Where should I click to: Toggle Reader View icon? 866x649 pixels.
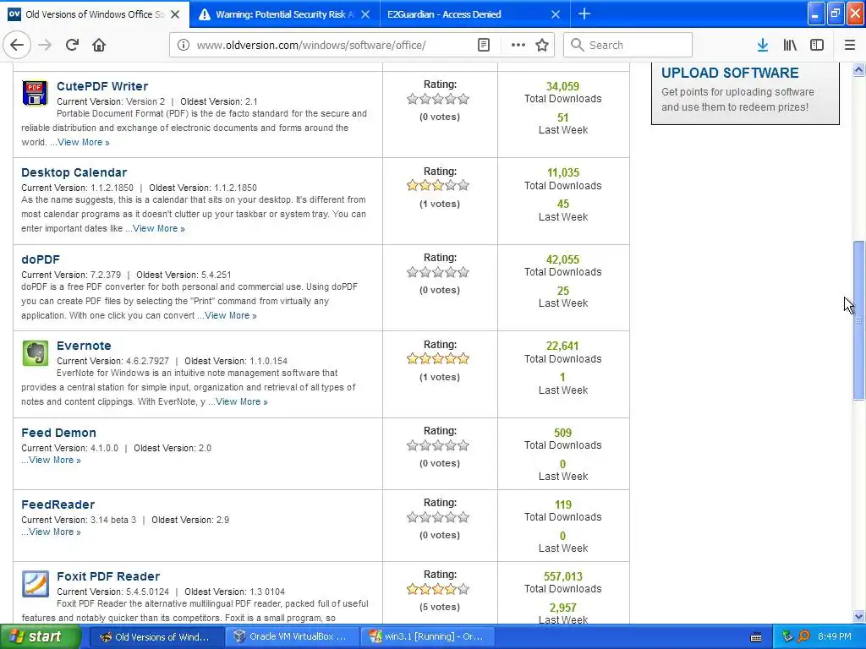click(x=483, y=46)
